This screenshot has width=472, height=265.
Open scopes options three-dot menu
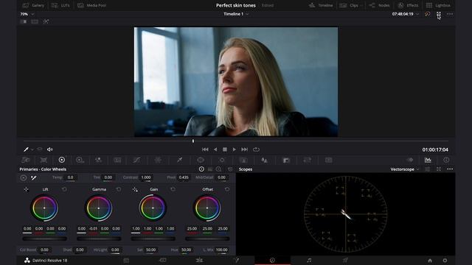coord(450,169)
